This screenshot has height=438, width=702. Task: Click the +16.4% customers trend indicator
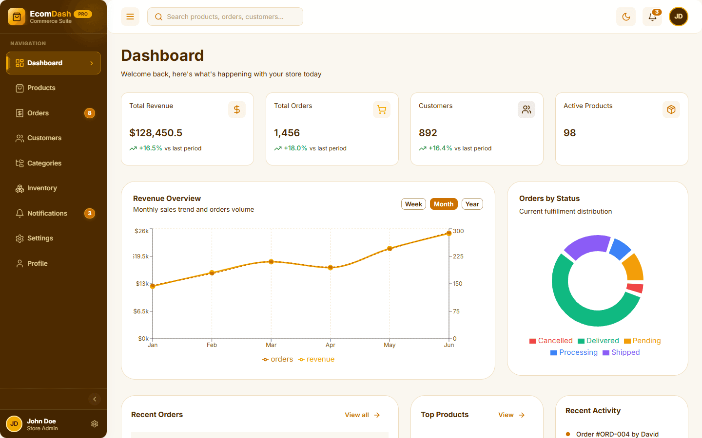pyautogui.click(x=435, y=148)
